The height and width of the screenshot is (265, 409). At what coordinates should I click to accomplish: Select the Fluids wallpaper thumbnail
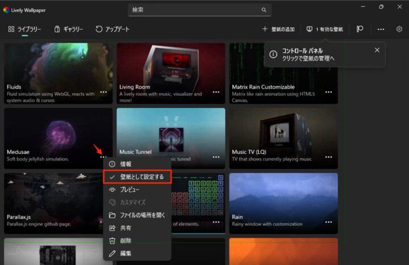[59, 73]
